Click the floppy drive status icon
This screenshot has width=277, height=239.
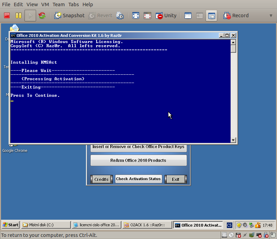click(238, 235)
